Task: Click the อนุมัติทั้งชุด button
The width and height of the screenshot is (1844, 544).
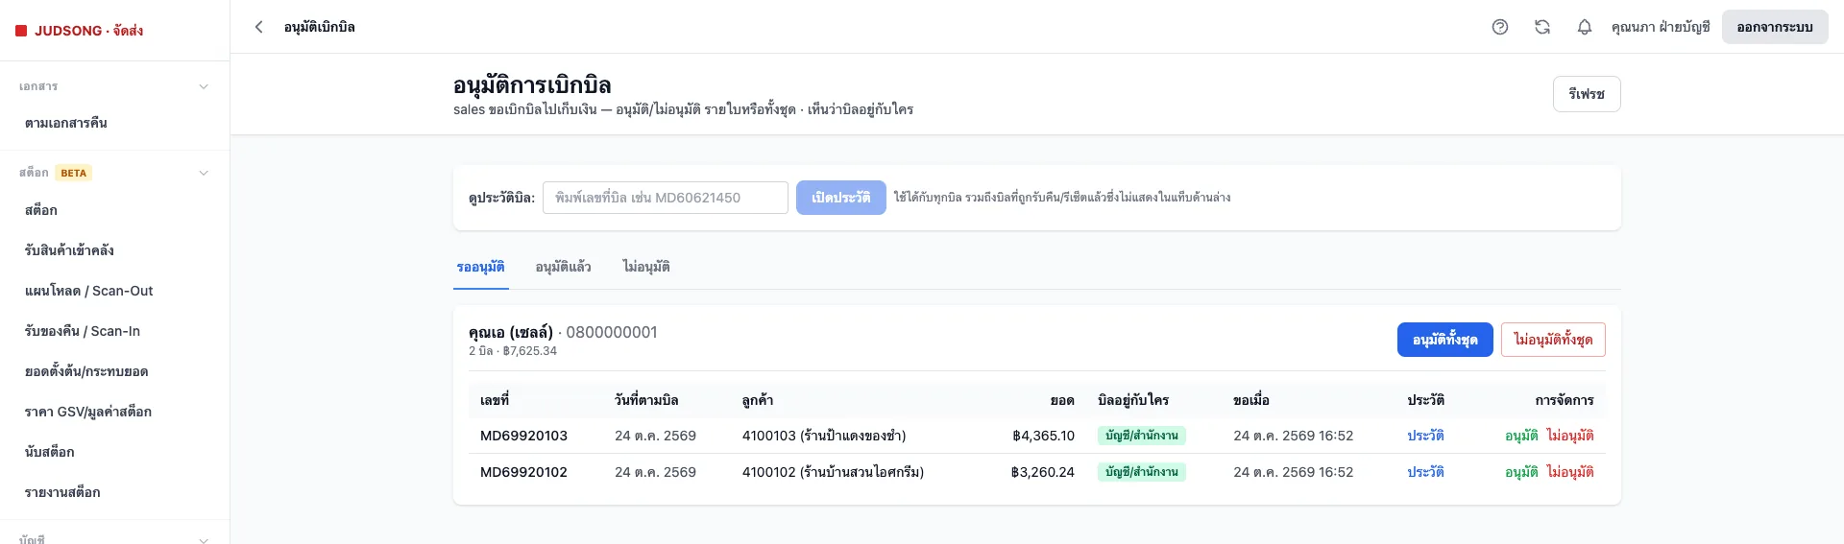Action: (1445, 340)
